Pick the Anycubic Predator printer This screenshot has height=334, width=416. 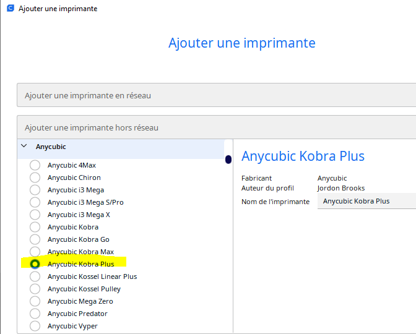click(x=35, y=314)
